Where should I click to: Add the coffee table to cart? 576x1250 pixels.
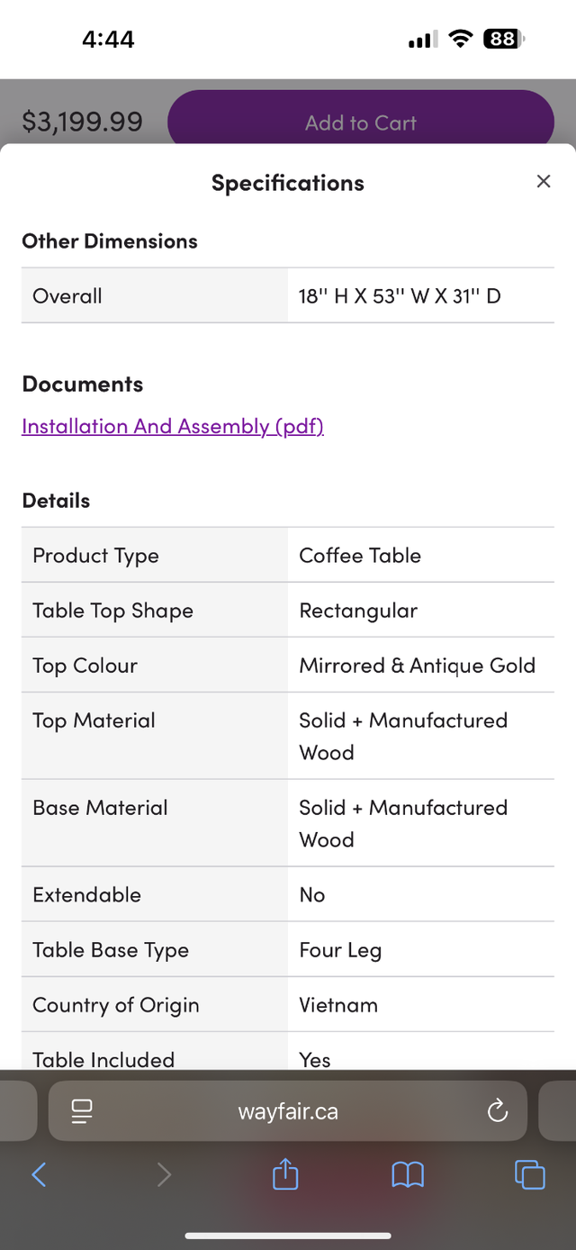point(361,122)
